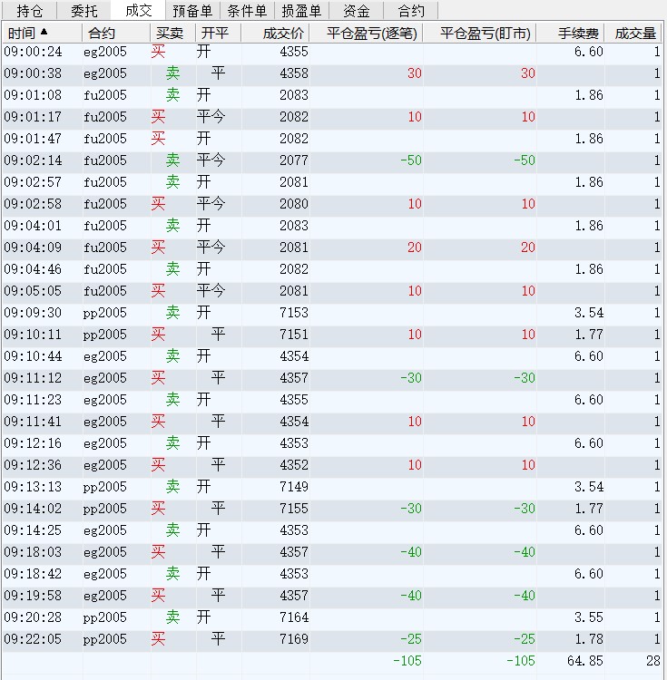The height and width of the screenshot is (680, 667).
Task: Click fee 6.60 in 09:00:24 row
Action: pyautogui.click(x=589, y=52)
